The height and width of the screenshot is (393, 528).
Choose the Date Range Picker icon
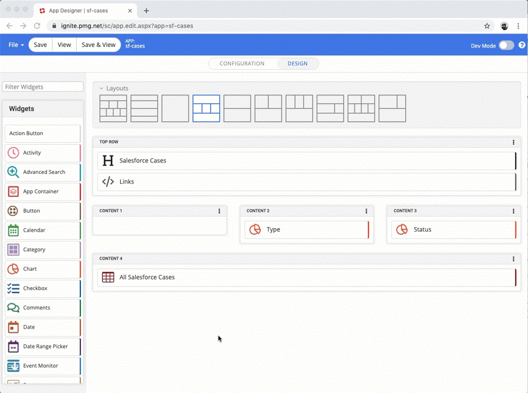[13, 346]
